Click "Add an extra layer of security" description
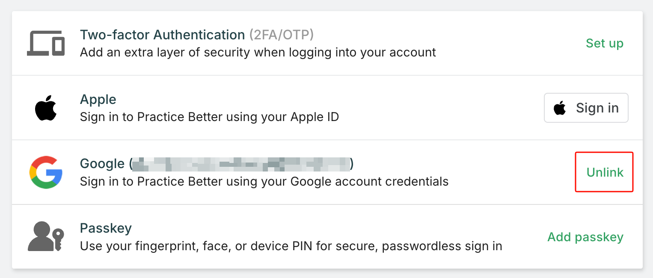653x278 pixels. pos(258,53)
